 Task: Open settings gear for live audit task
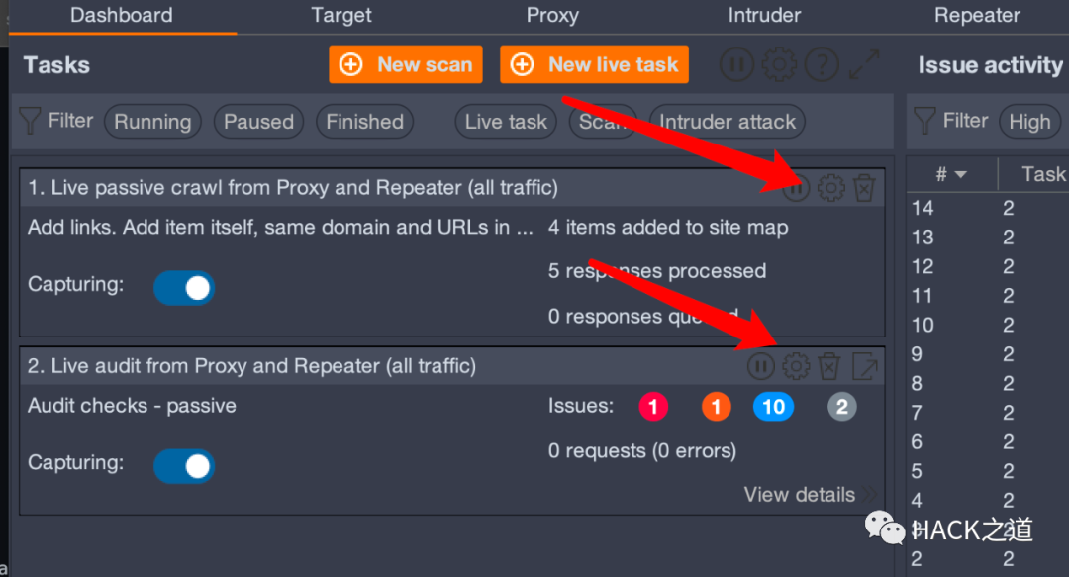(x=796, y=366)
